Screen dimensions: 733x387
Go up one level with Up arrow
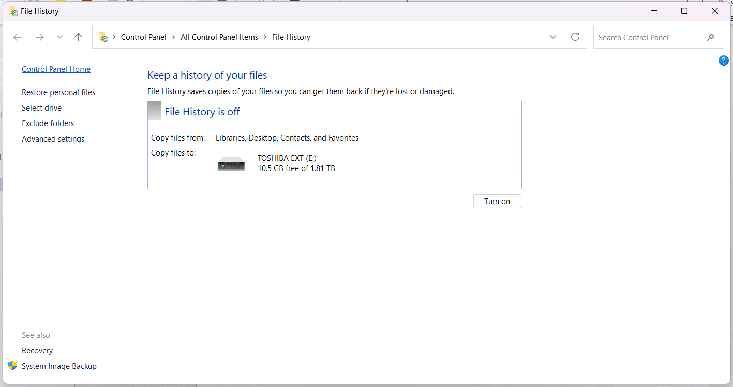click(78, 37)
